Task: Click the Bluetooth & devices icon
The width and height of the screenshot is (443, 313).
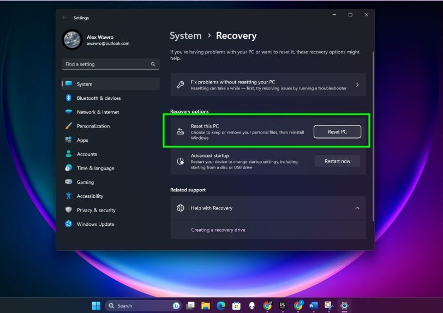Action: [69, 98]
